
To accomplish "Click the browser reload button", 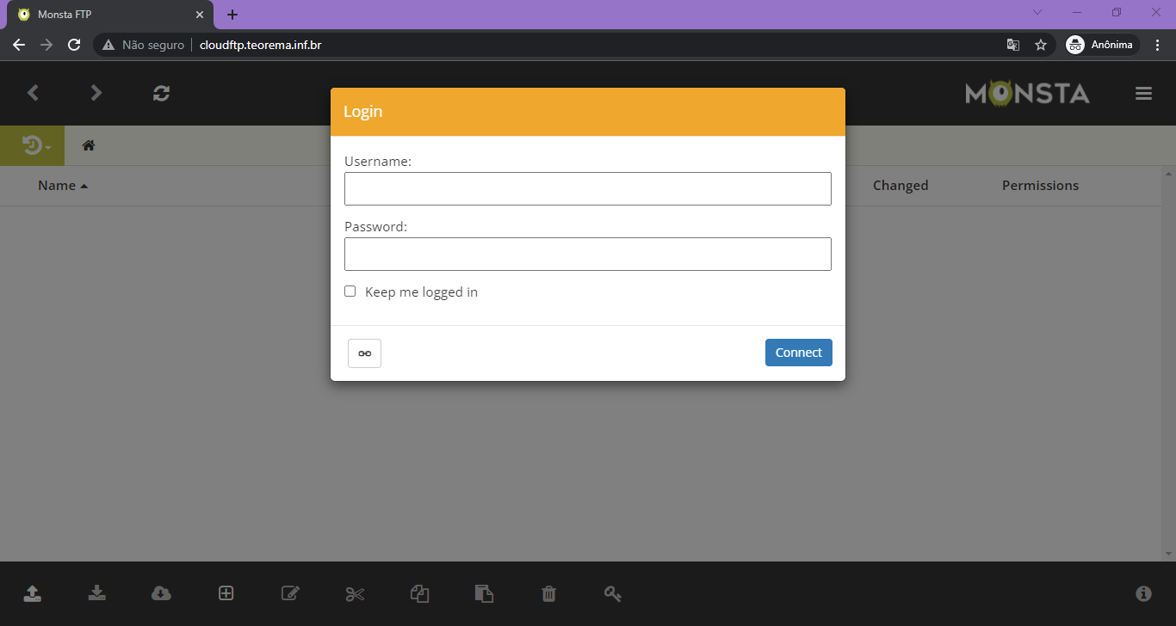I will coord(74,45).
